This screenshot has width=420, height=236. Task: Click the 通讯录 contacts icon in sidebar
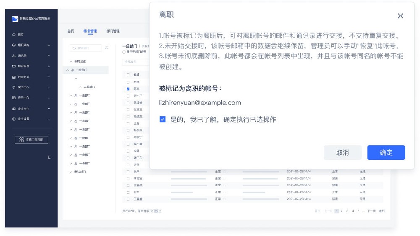point(14,56)
